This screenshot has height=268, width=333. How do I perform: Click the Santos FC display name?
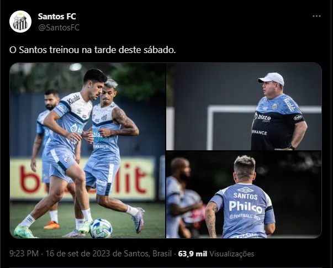coord(57,17)
